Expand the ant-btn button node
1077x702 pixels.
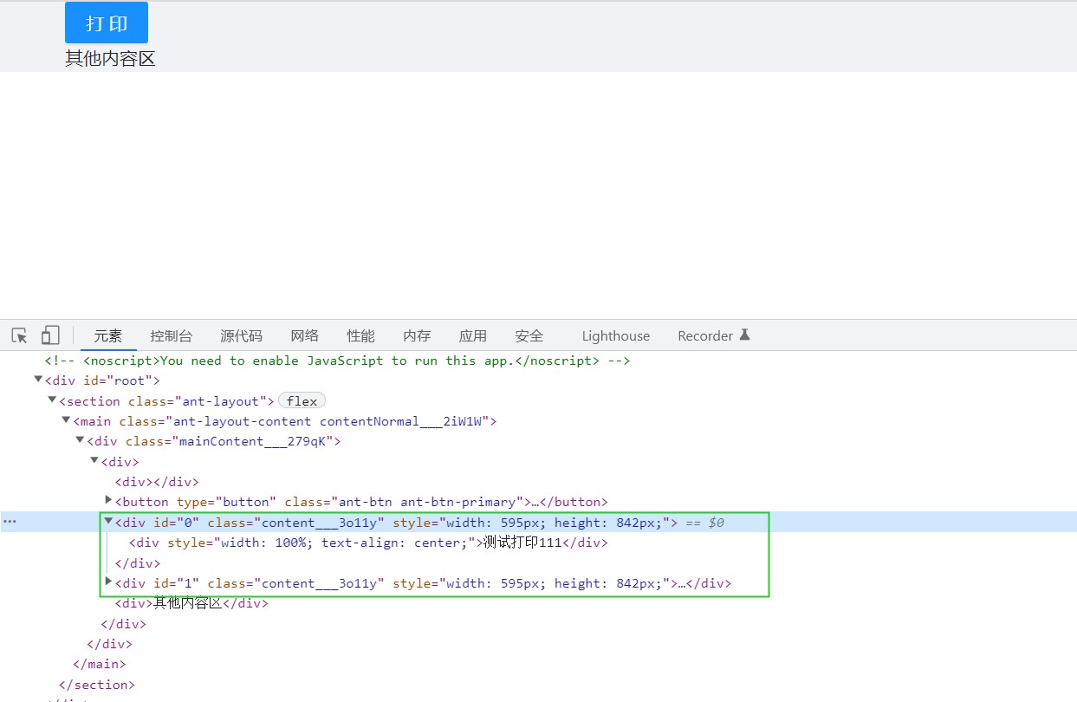tap(107, 501)
